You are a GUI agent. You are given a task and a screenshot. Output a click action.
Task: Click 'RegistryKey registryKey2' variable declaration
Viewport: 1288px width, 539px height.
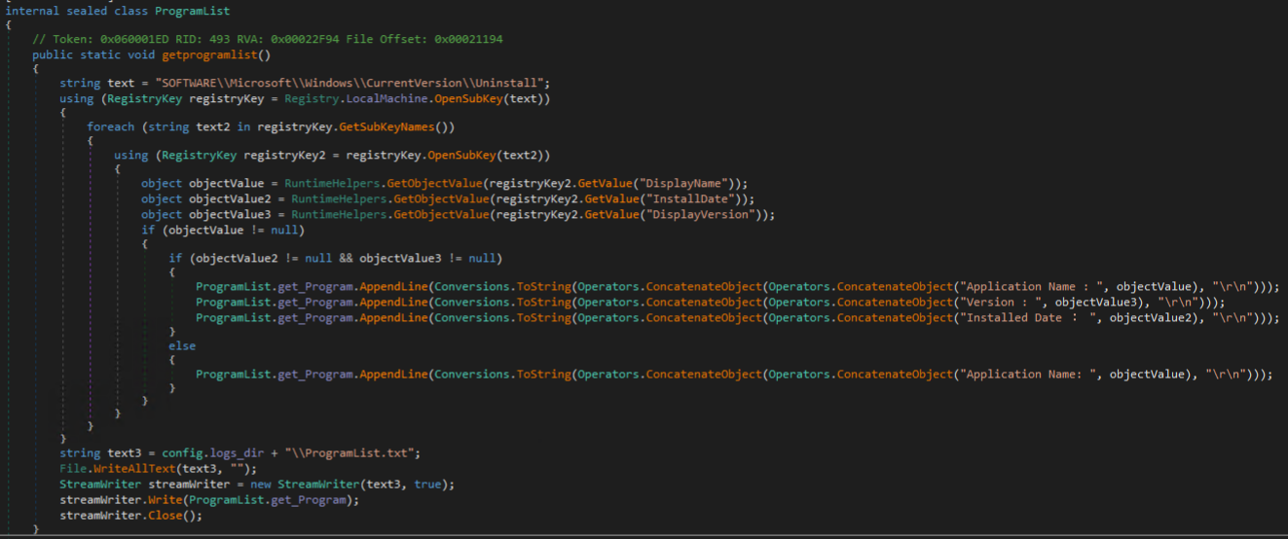point(243,156)
